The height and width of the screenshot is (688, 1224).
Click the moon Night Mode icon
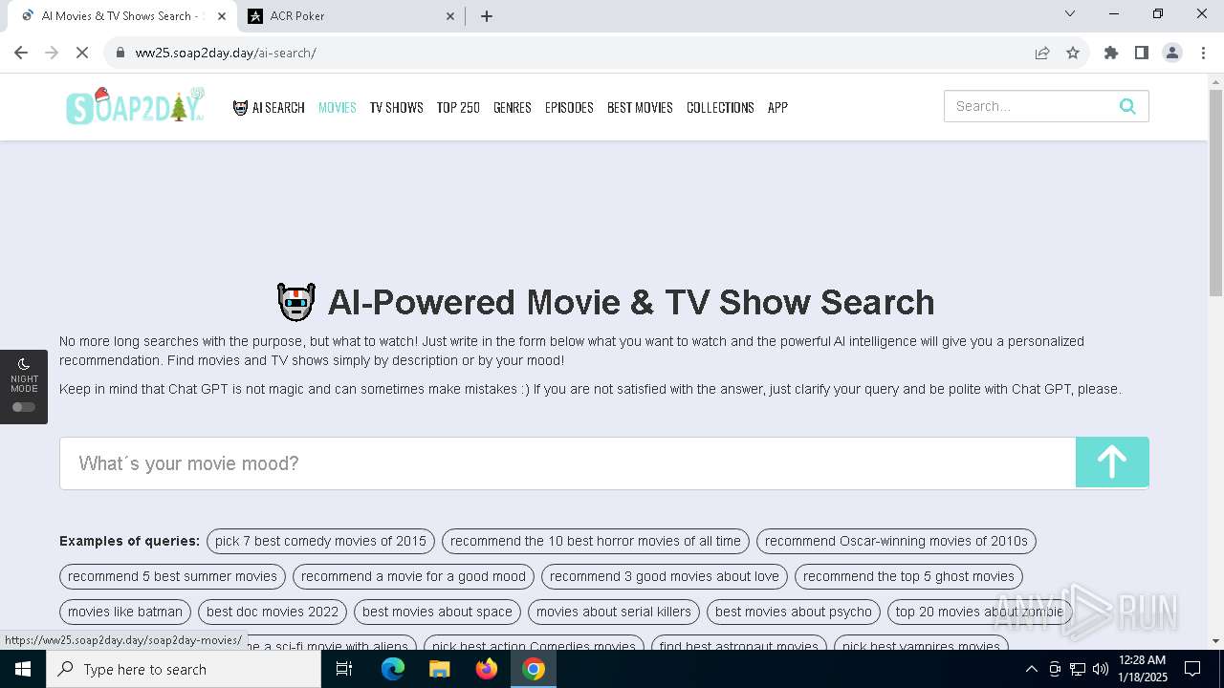coord(24,363)
